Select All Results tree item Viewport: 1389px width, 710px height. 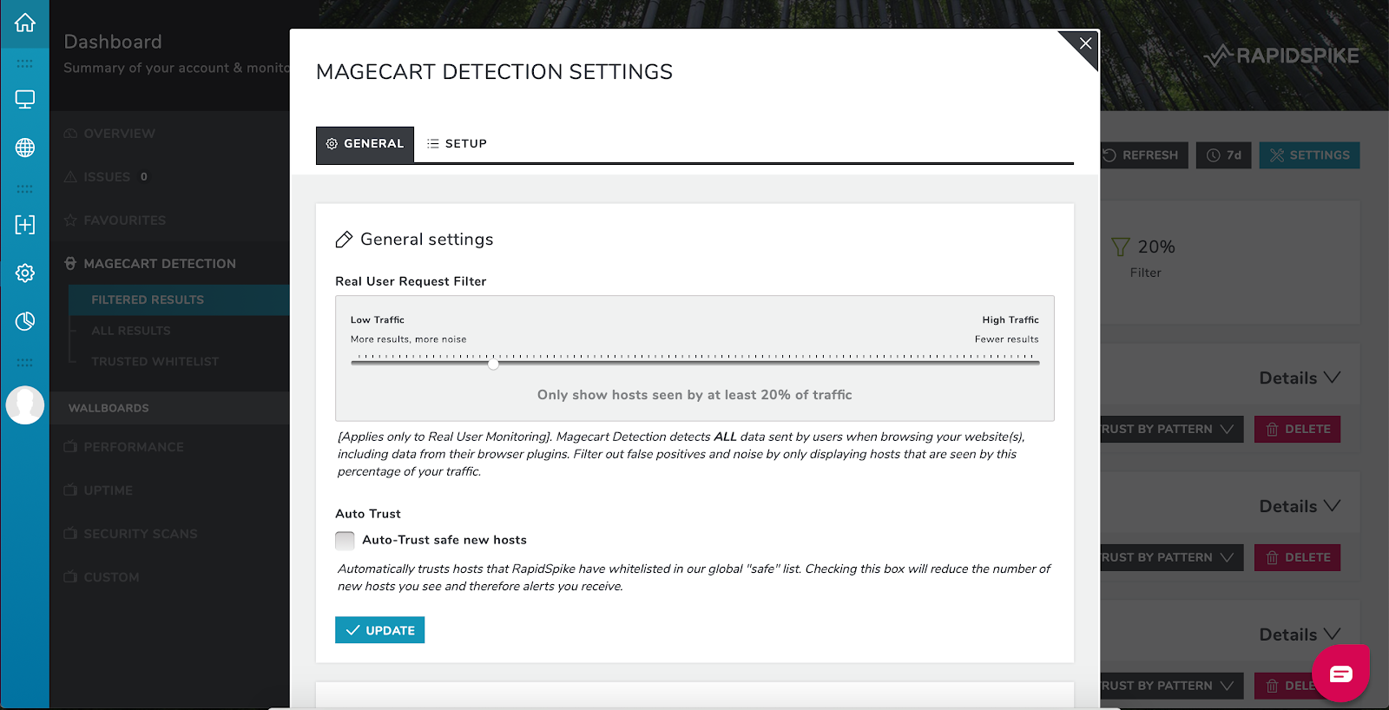coord(131,331)
